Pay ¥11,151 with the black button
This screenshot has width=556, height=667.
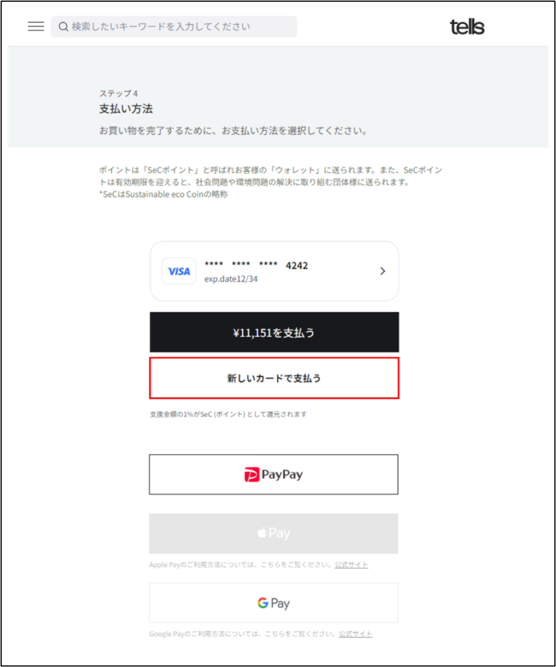pos(274,332)
